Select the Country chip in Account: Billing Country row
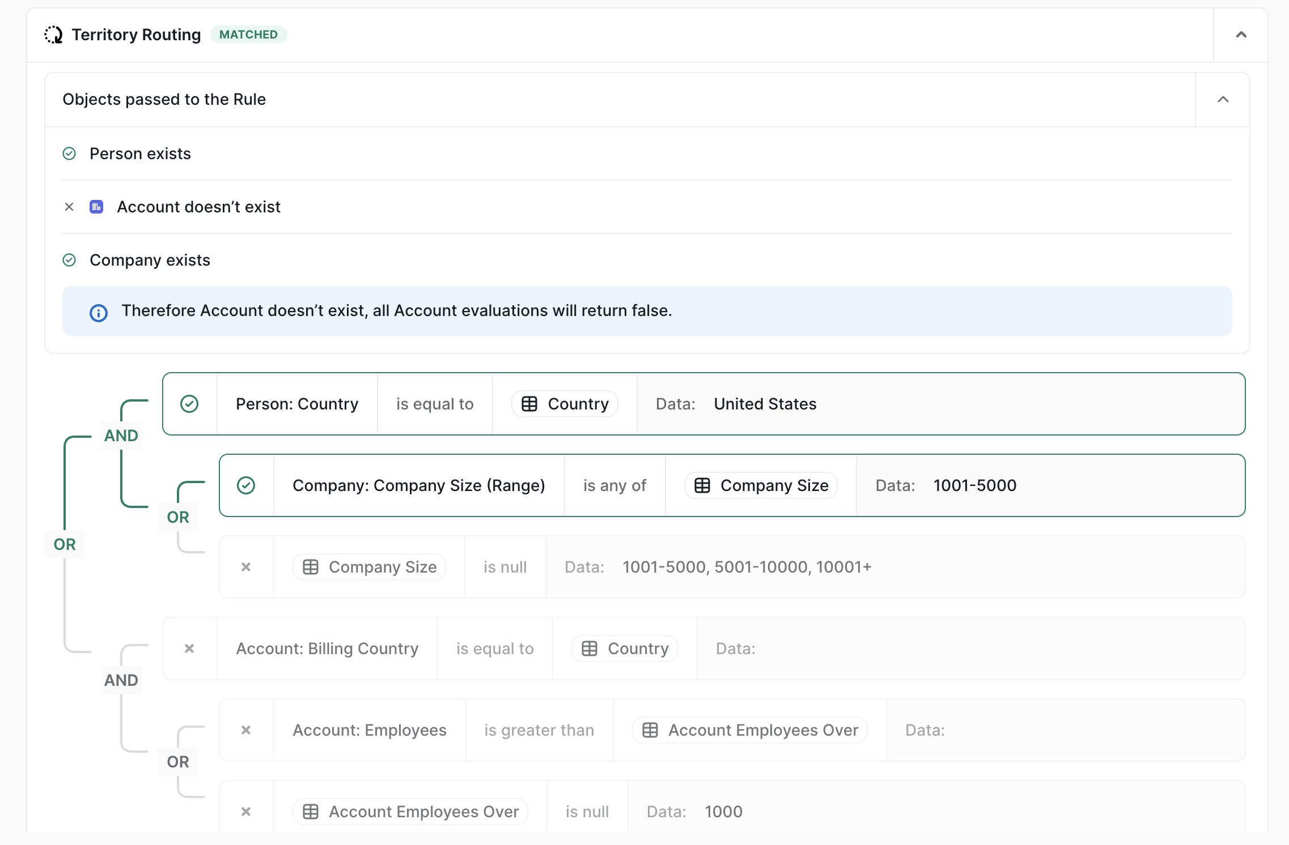1289x845 pixels. coord(625,648)
